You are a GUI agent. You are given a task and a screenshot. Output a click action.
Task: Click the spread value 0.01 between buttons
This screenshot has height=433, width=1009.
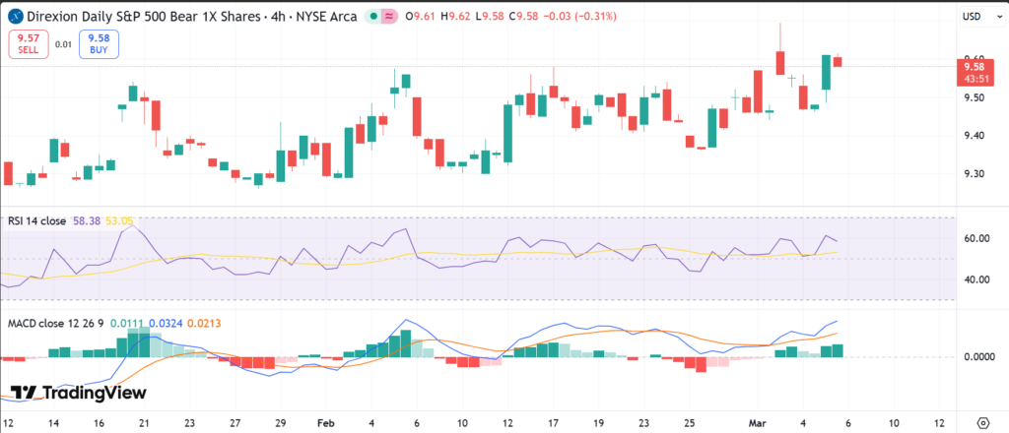(62, 44)
